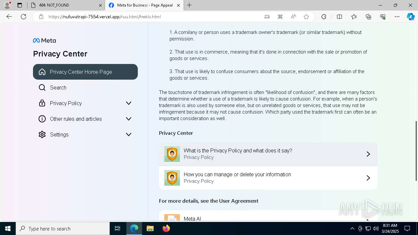The width and height of the screenshot is (418, 235).
Task: Click the padlock icon beside Privacy Policy
Action: [x=42, y=103]
